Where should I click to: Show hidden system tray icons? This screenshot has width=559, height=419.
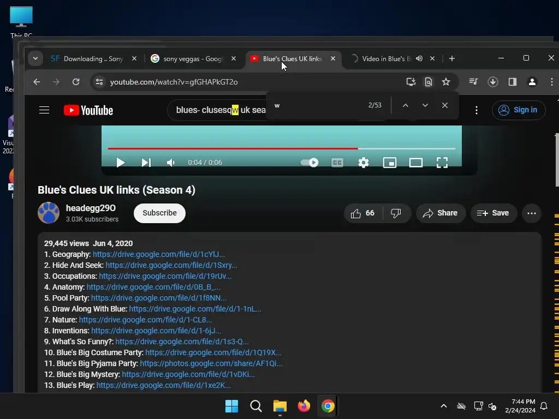[443, 406]
